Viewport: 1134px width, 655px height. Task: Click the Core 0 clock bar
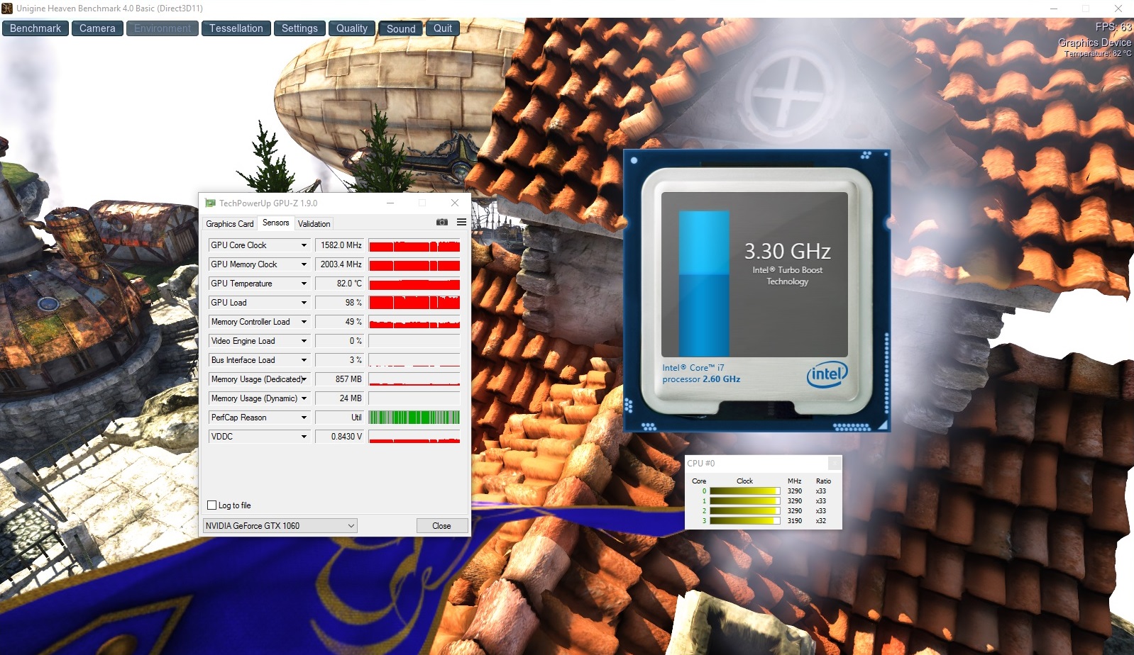pyautogui.click(x=745, y=491)
